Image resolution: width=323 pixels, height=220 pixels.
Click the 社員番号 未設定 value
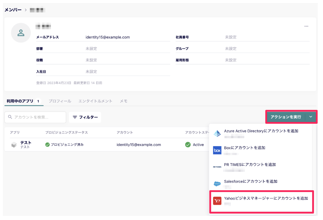(x=231, y=37)
